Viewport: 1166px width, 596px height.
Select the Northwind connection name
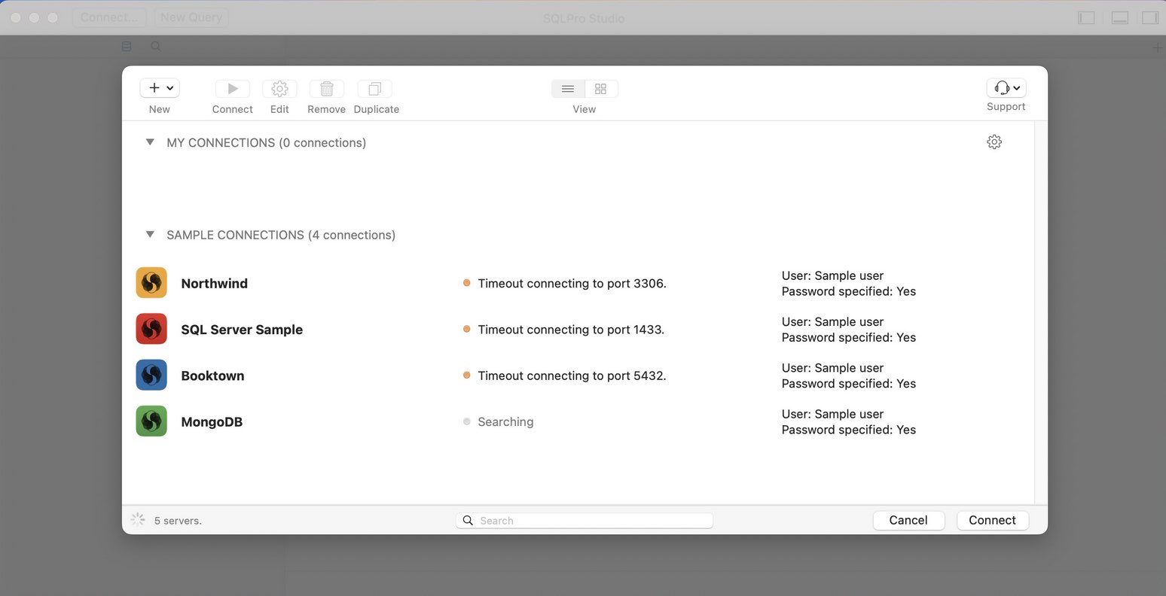click(214, 284)
